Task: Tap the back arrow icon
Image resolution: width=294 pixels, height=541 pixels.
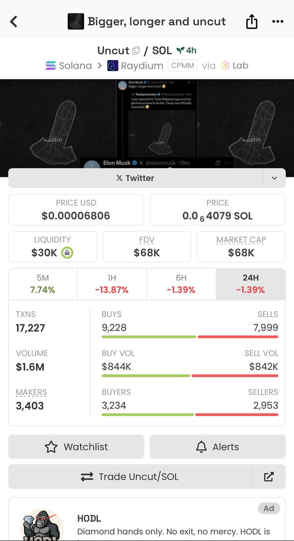Action: tap(14, 21)
